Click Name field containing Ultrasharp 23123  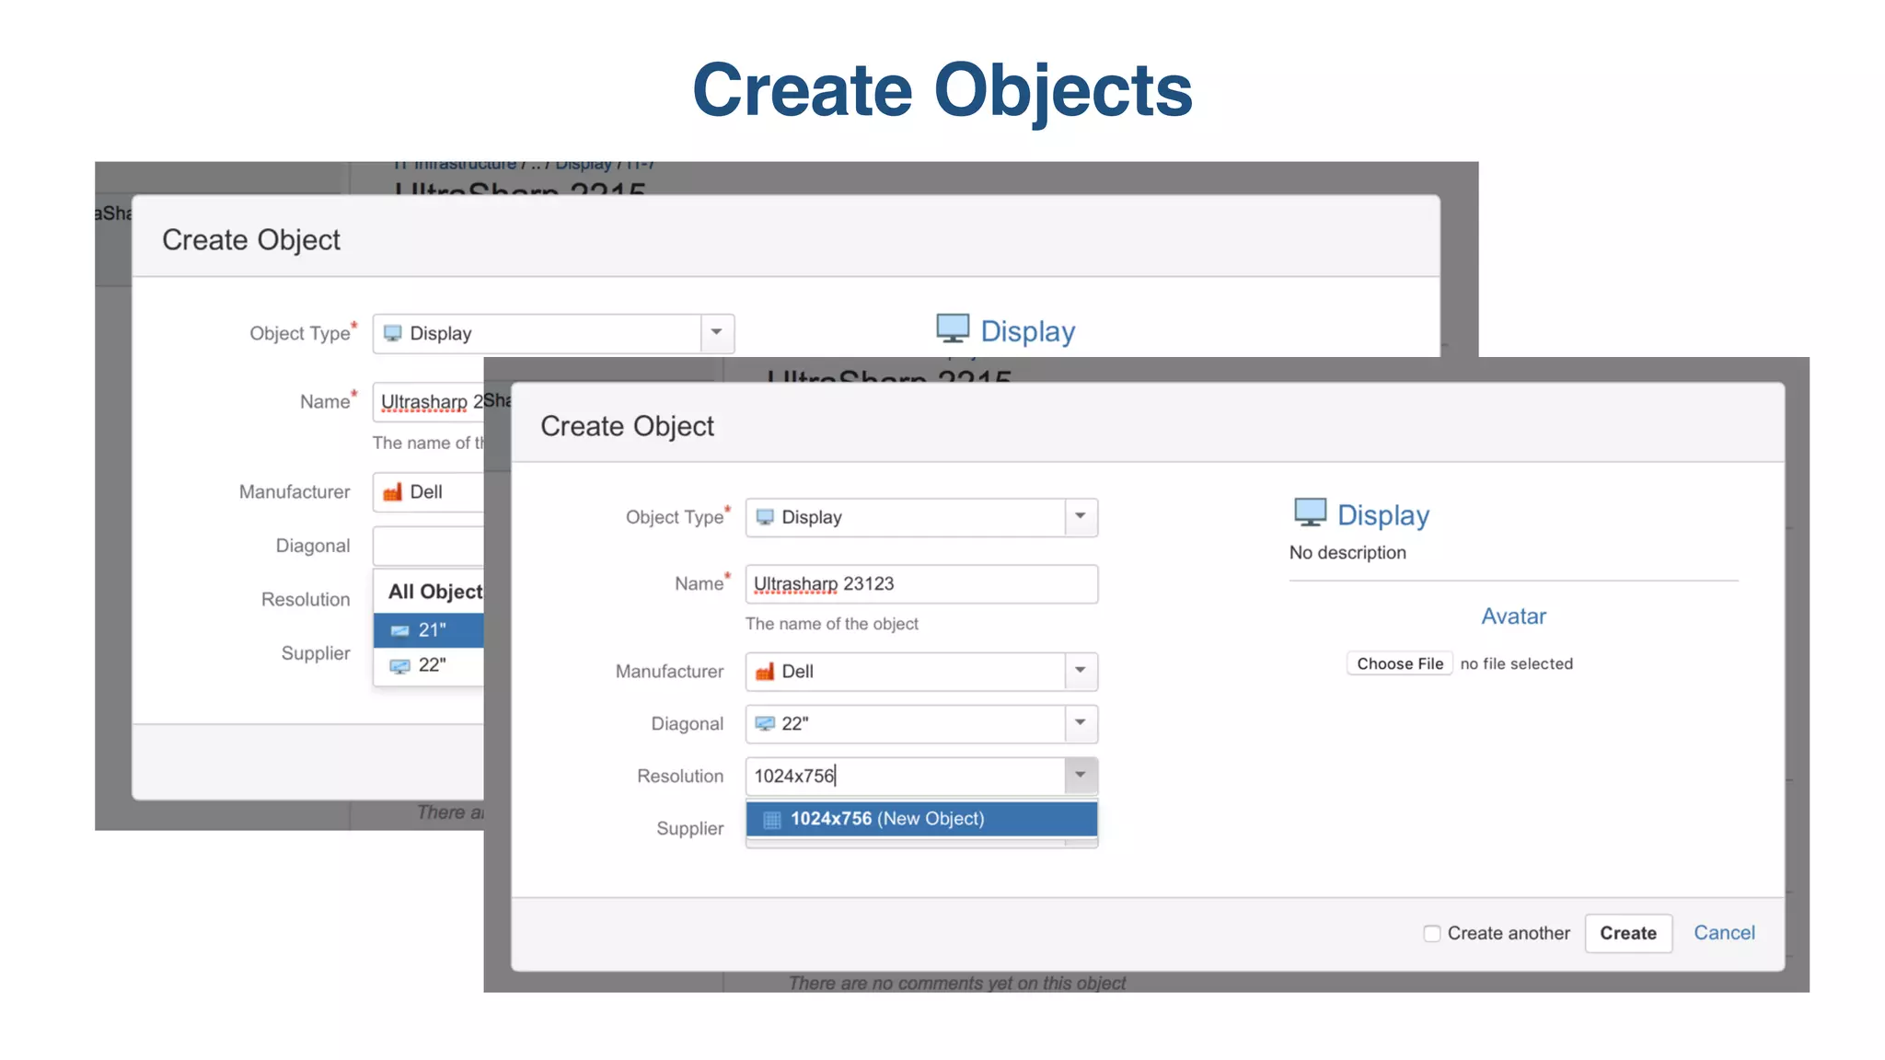[x=921, y=584]
